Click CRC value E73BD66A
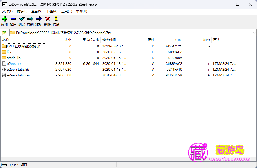The image size is (257, 168). [x=174, y=58]
